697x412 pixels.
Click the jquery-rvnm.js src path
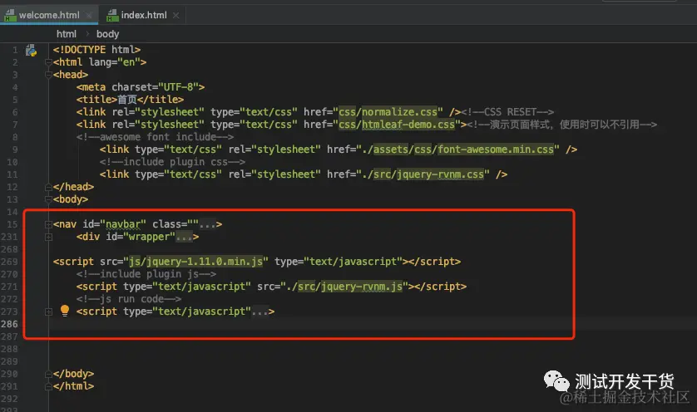click(361, 287)
